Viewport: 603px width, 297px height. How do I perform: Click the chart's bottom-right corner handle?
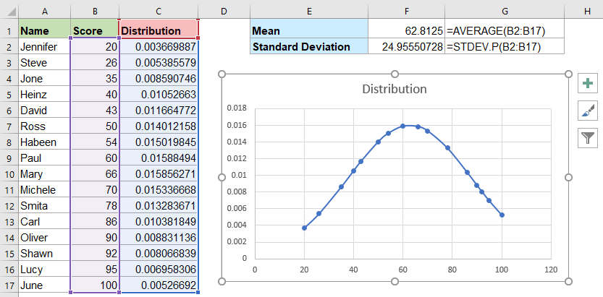pyautogui.click(x=568, y=280)
